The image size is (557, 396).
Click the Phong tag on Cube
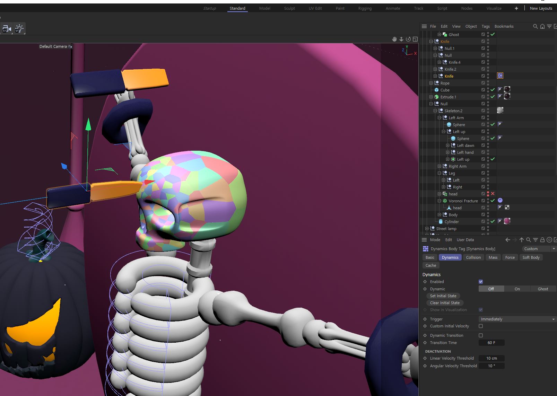tap(500, 89)
